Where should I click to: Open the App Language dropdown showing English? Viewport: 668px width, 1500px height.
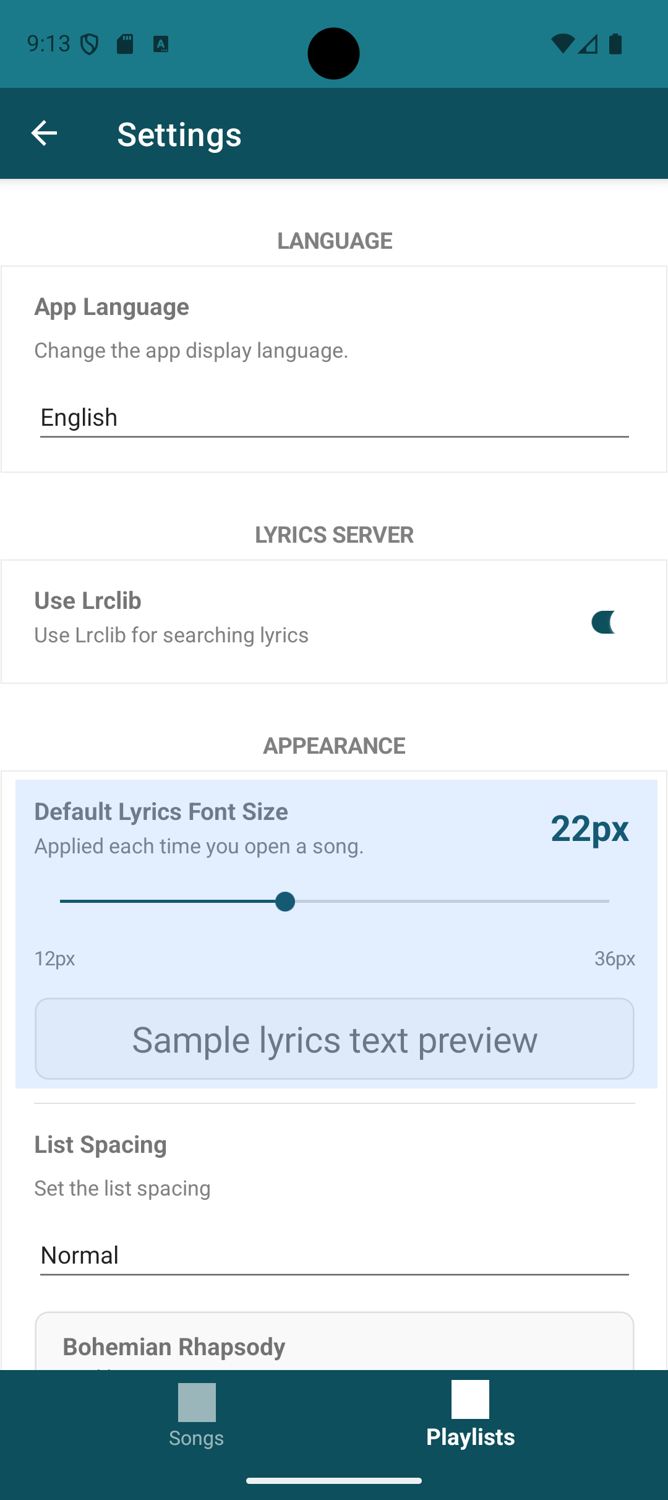[334, 418]
